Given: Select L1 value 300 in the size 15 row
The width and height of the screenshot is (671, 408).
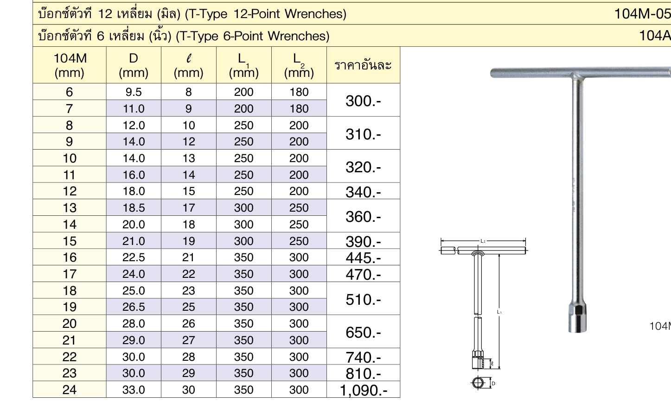Looking at the screenshot, I should pos(244,241).
